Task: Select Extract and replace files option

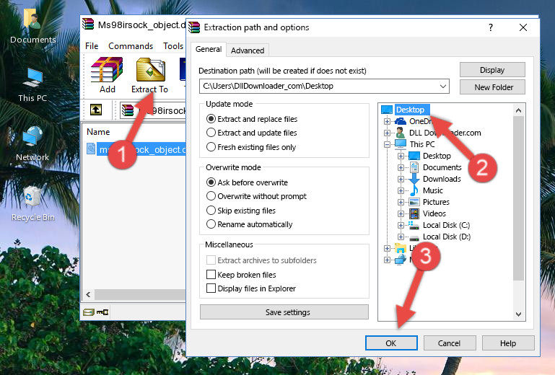Action: point(211,119)
